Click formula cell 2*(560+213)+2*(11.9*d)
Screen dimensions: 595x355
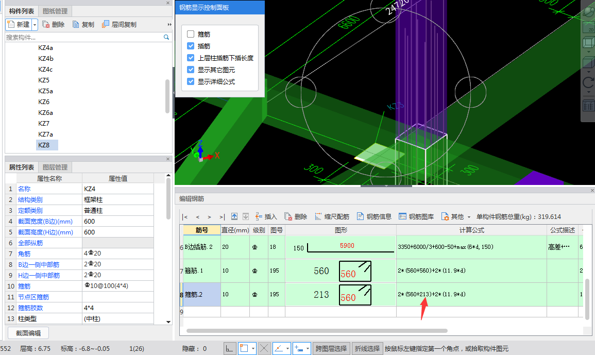point(471,294)
